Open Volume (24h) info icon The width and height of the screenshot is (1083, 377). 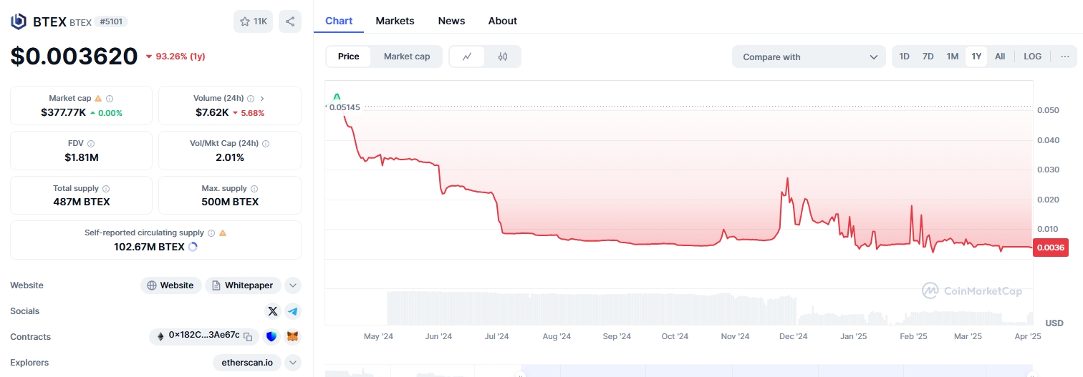[x=251, y=98]
